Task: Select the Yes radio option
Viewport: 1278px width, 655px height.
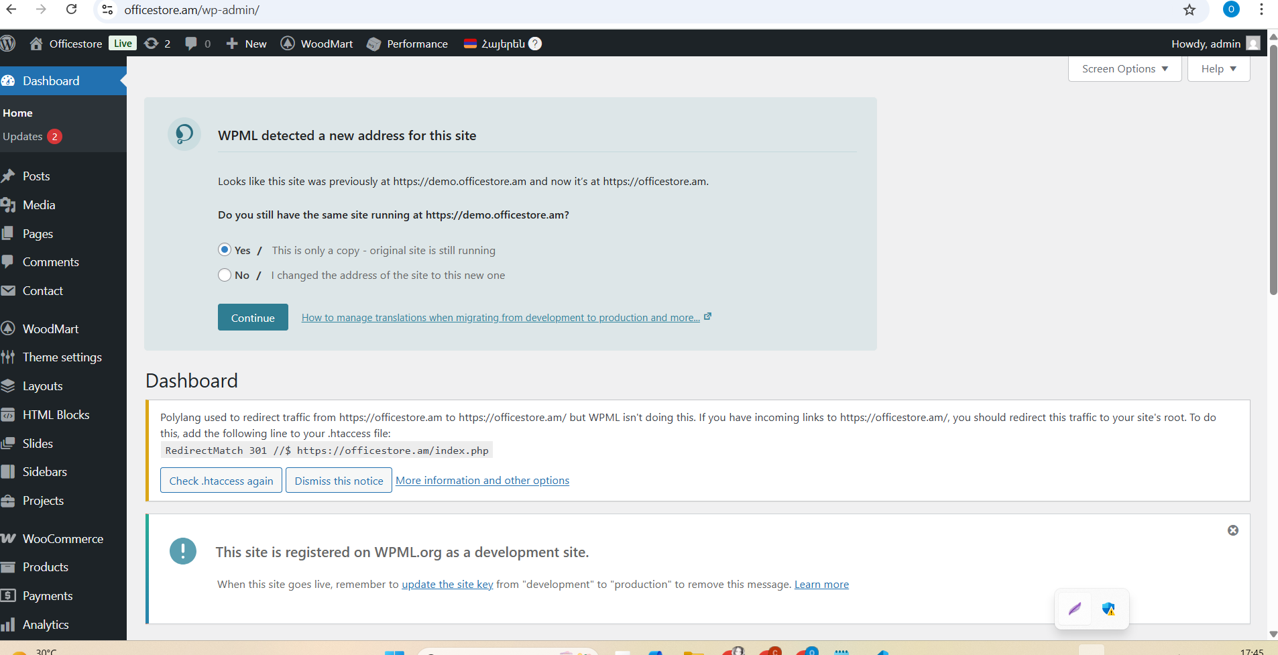Action: (225, 249)
